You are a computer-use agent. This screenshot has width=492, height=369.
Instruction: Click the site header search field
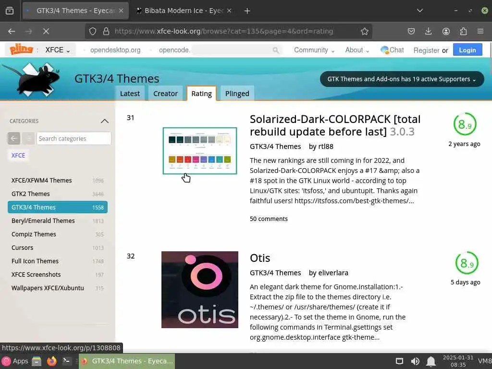(236, 50)
